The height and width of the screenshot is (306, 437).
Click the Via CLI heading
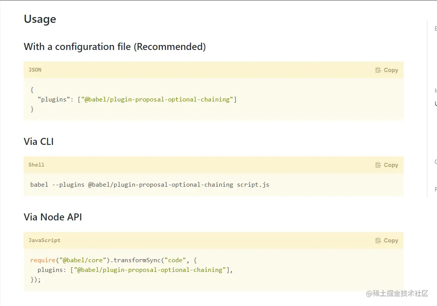[39, 142]
